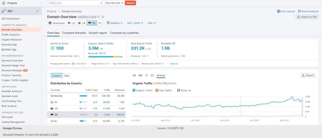
Task: Click the 3.5M organic search traffic value
Action: [93, 49]
